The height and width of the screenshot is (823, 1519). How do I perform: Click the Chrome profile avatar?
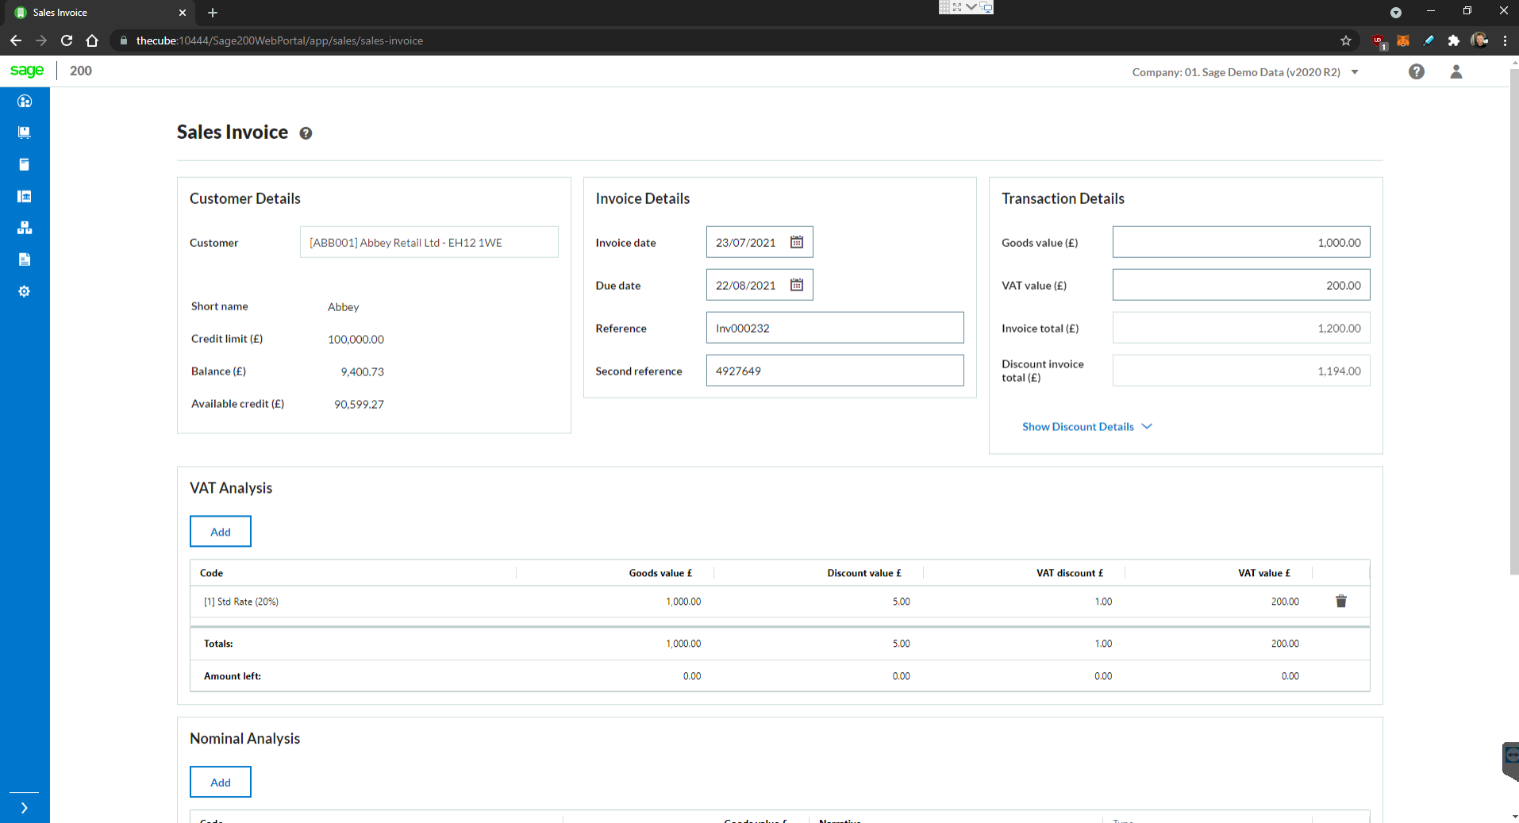(x=1479, y=40)
